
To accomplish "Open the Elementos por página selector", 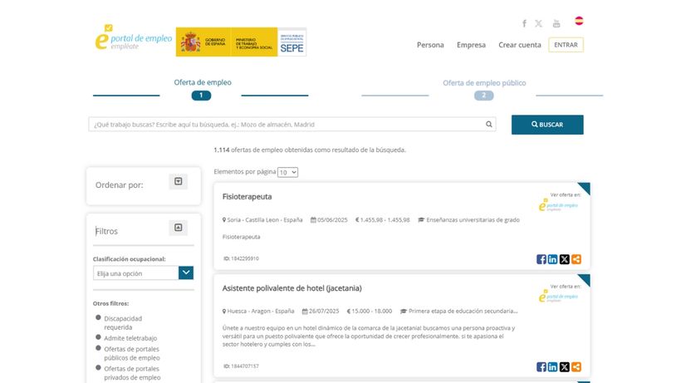I will [287, 172].
